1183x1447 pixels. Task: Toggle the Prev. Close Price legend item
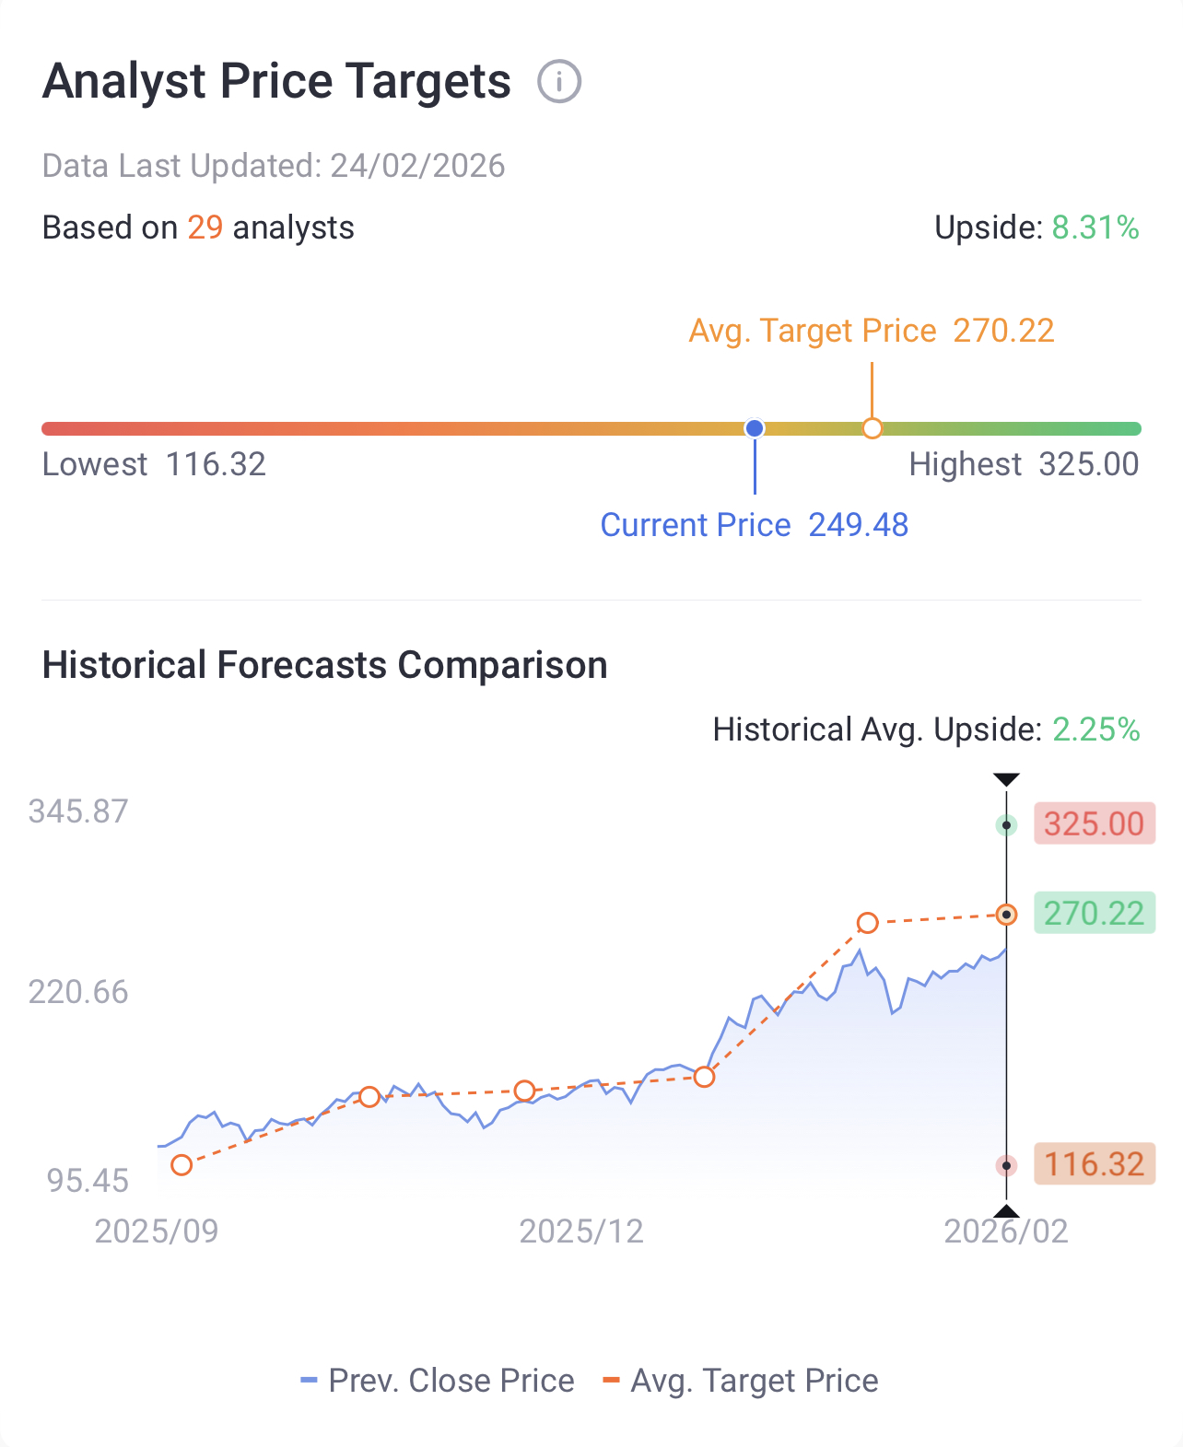tap(438, 1381)
